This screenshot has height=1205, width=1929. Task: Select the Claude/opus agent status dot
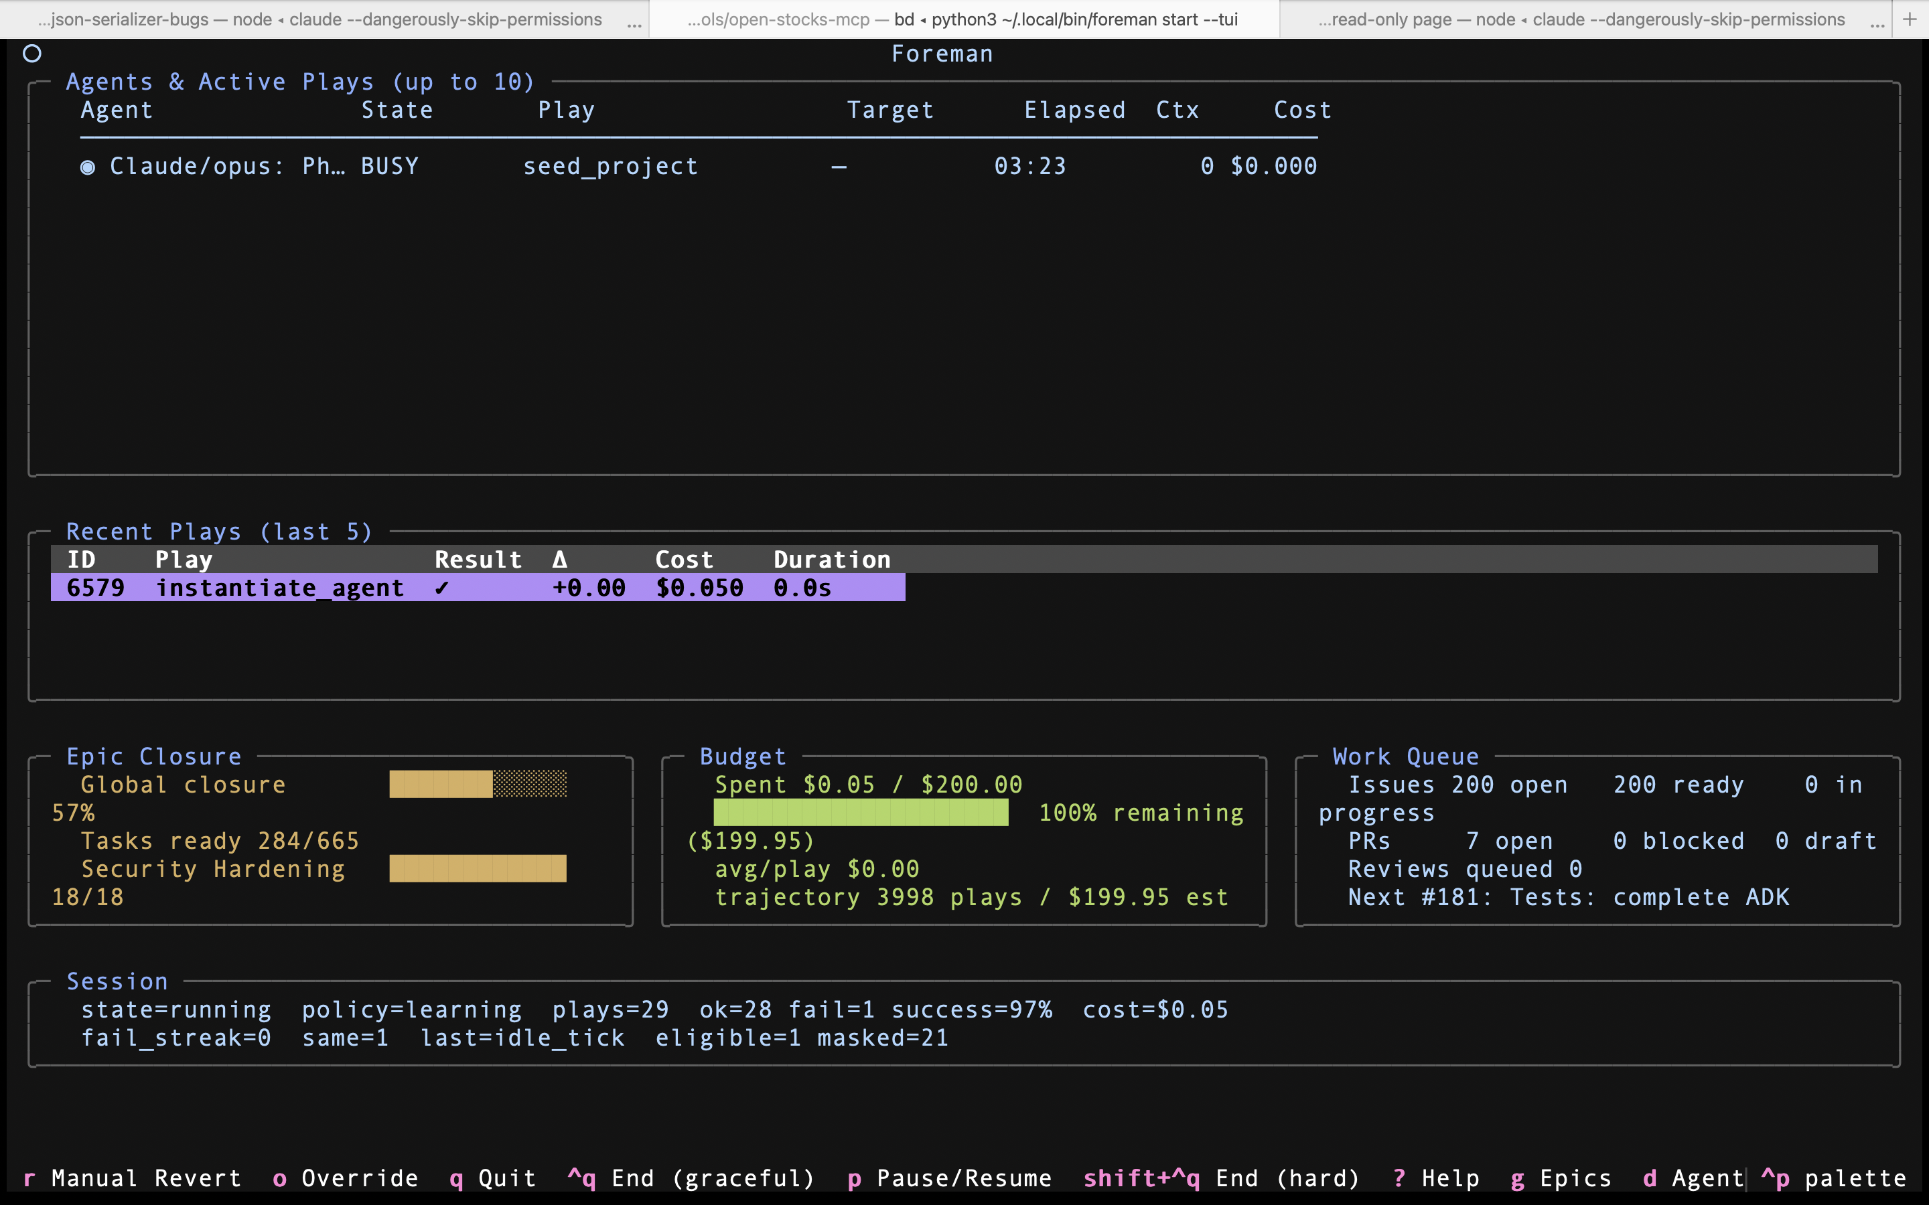[x=88, y=167]
